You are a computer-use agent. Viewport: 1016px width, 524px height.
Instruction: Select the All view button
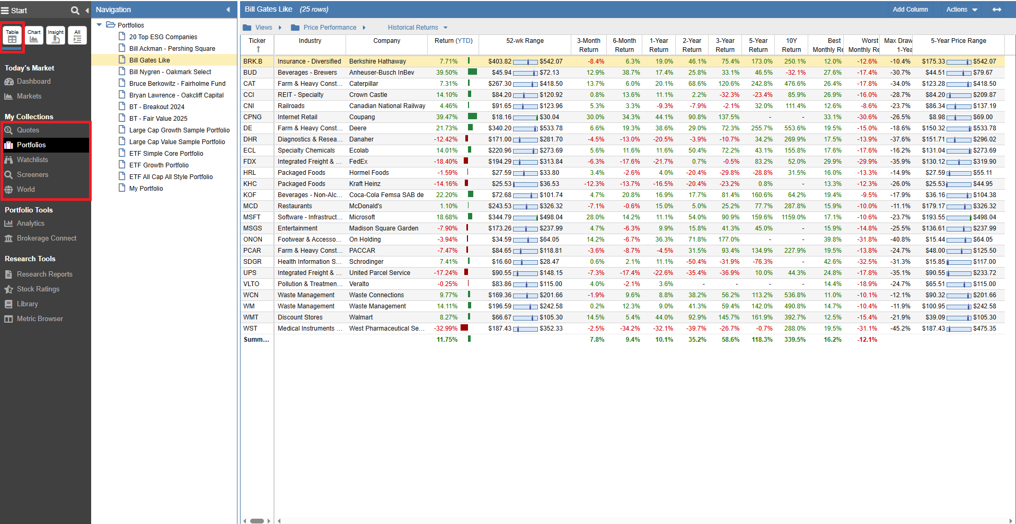[77, 35]
